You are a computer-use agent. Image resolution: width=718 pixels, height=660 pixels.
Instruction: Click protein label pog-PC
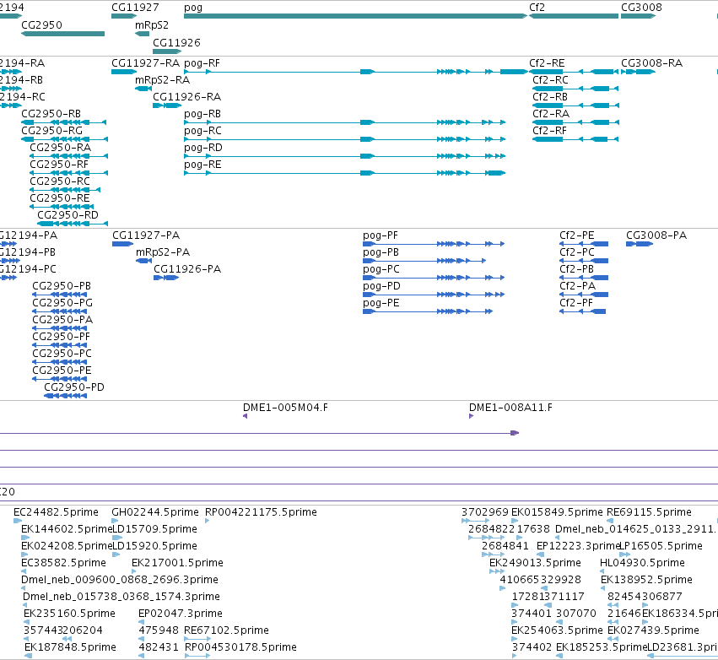pos(381,269)
